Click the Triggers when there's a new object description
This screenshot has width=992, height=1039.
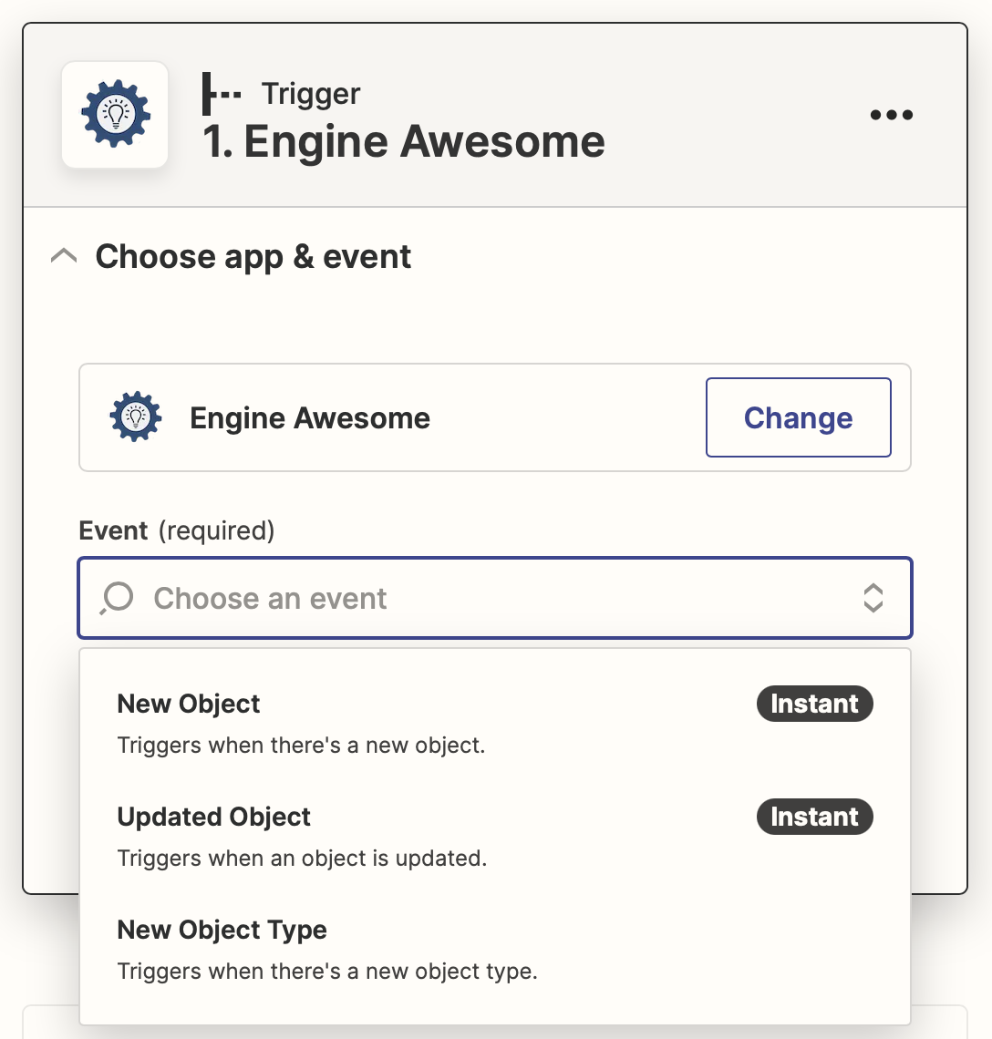(x=301, y=745)
